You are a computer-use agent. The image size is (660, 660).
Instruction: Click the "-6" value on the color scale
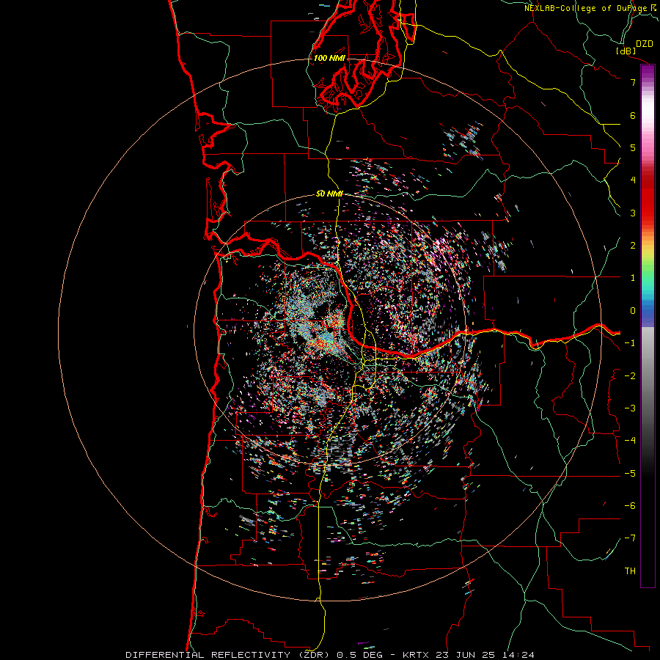630,506
